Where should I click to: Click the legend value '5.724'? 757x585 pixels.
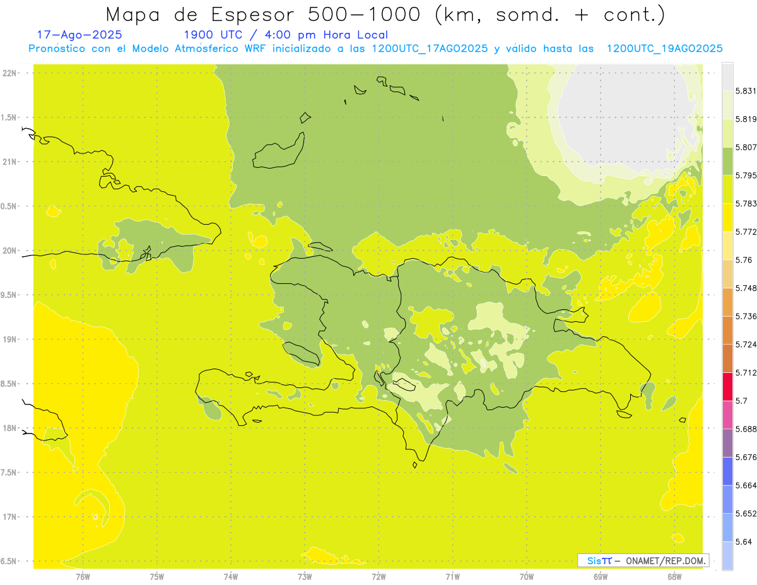click(746, 345)
